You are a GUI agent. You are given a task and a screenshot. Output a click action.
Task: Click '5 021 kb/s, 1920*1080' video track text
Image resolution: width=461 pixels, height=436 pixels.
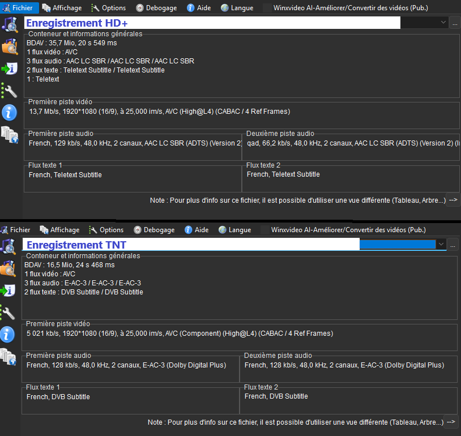tap(180, 334)
